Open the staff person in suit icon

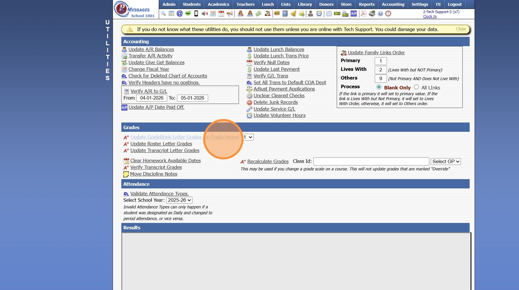point(311,14)
